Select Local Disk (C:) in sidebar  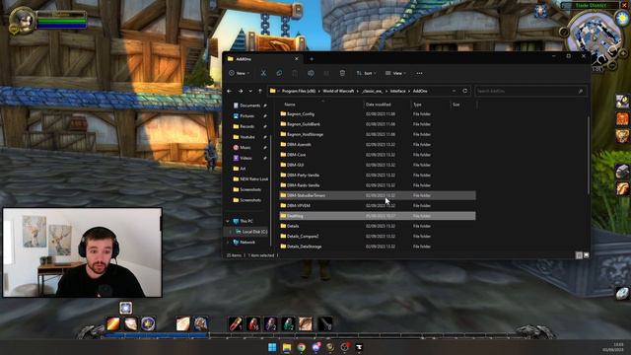point(251,232)
